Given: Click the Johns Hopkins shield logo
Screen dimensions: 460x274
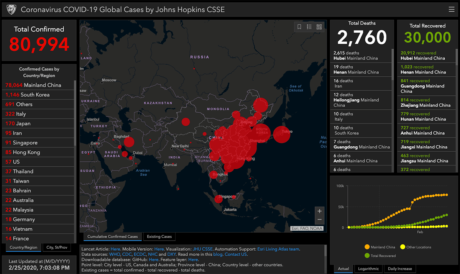Looking at the screenshot, I should 11,10.
